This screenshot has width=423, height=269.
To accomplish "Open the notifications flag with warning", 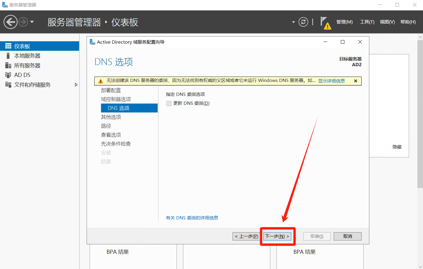I will coord(325,23).
